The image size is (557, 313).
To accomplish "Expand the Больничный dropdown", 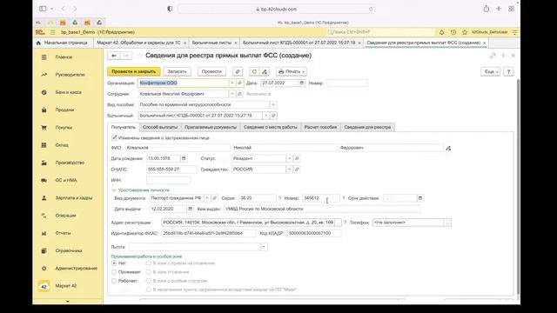I will coord(265,116).
